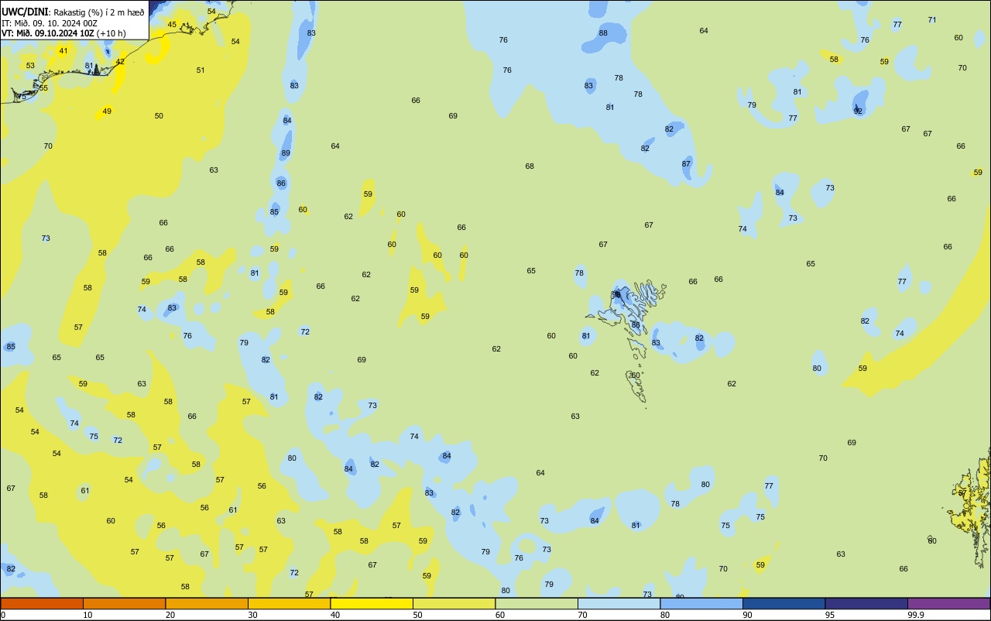Click the 30–40 legend color segment
Screen dimensions: 991x621
(289, 603)
